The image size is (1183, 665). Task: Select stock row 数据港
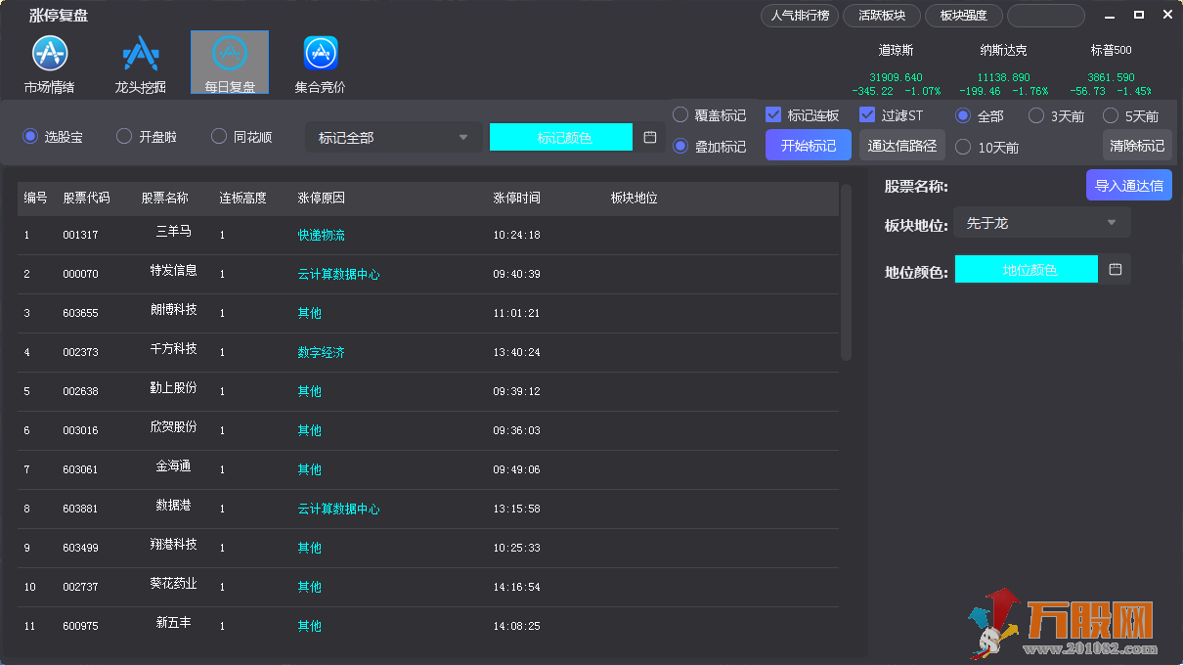tap(428, 509)
